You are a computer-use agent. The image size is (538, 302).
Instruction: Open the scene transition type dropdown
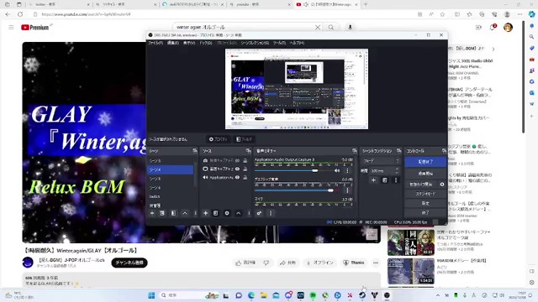pos(381,160)
